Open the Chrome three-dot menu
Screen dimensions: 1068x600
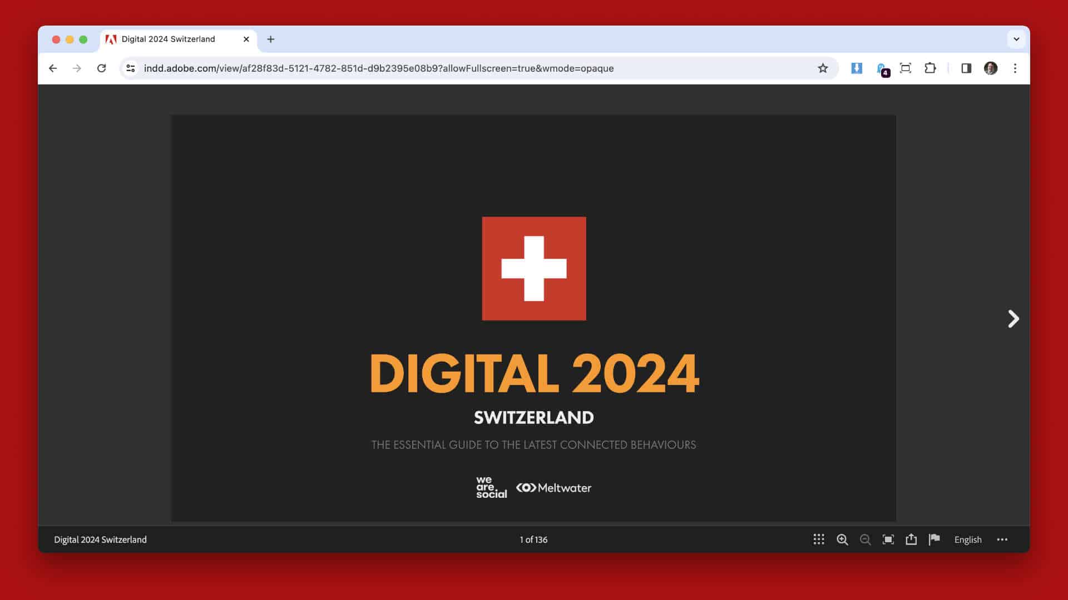point(1016,68)
